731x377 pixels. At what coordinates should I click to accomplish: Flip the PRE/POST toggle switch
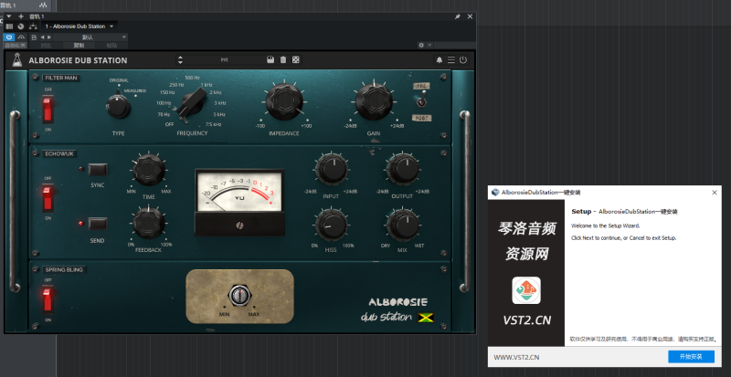click(421, 101)
